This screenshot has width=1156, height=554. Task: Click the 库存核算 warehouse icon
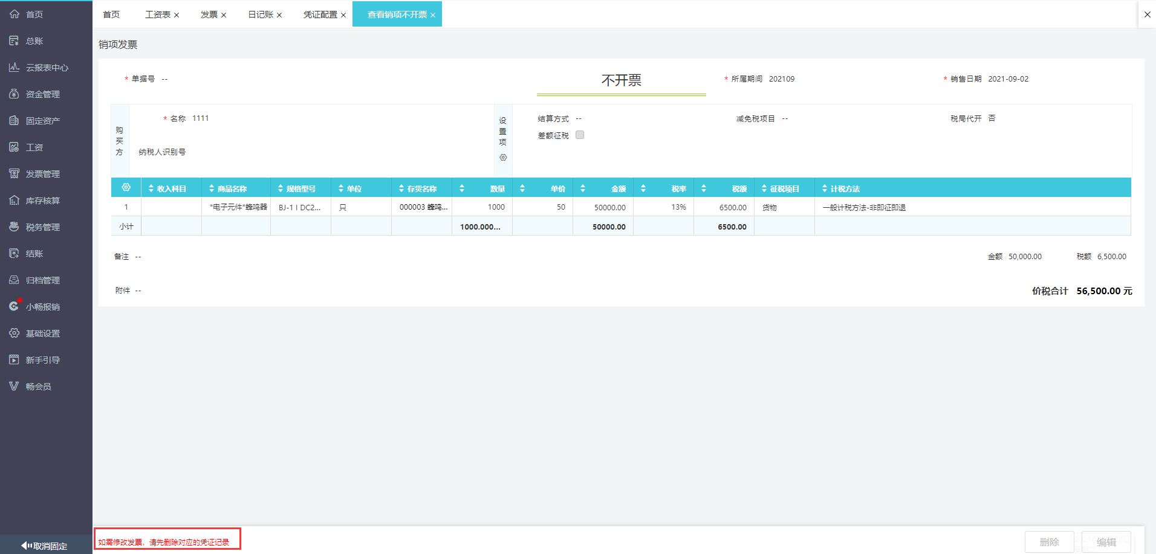[x=14, y=200]
